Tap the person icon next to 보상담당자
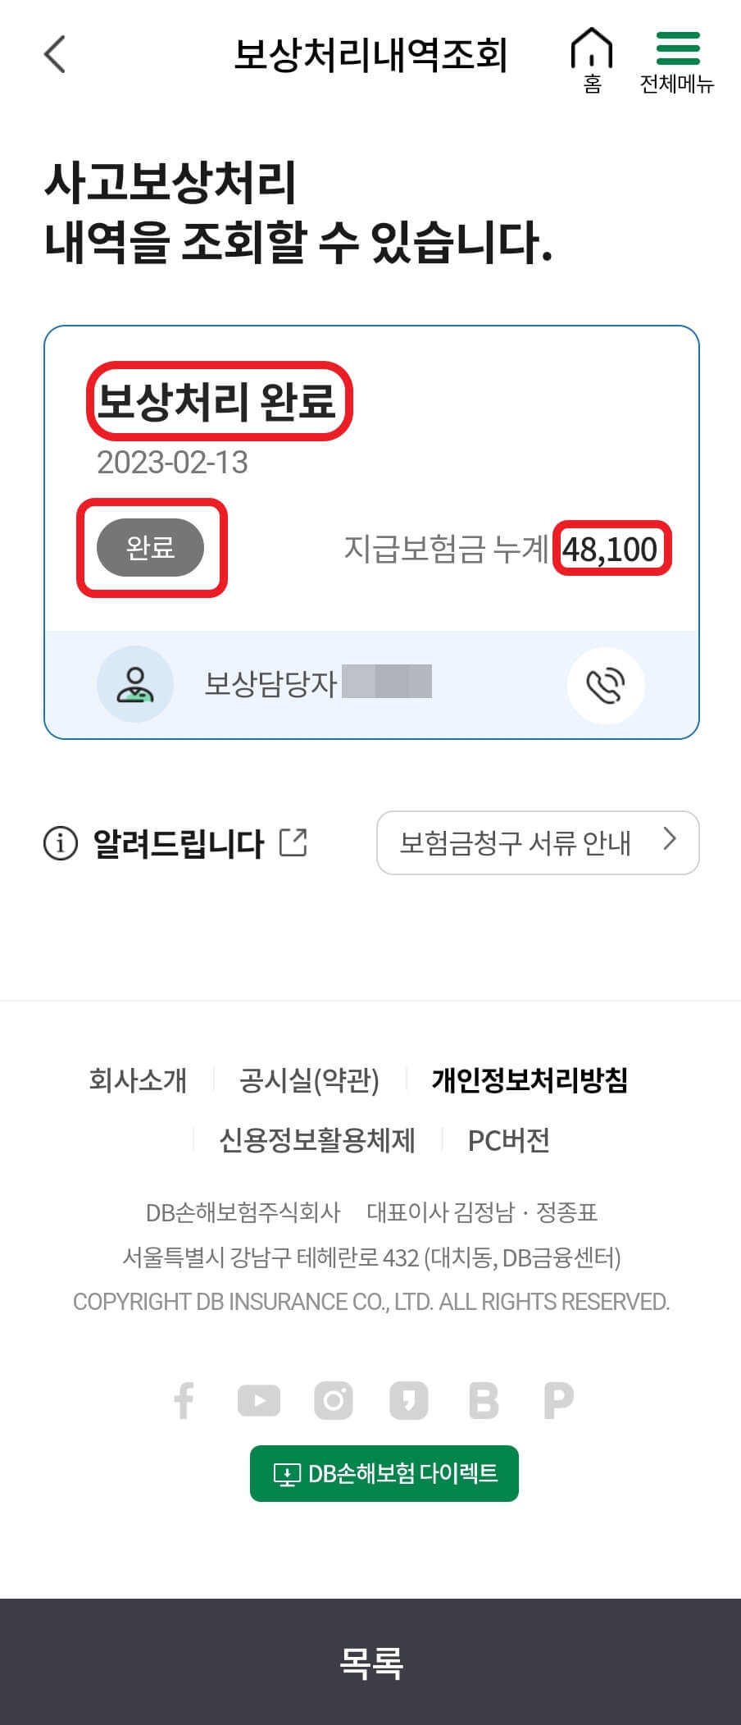 (135, 683)
